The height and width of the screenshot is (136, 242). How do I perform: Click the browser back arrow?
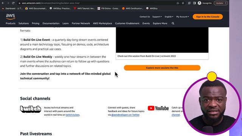pyautogui.click(x=3, y=3)
